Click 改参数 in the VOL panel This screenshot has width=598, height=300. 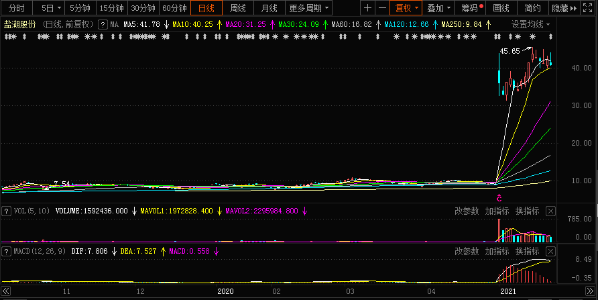pyautogui.click(x=467, y=211)
